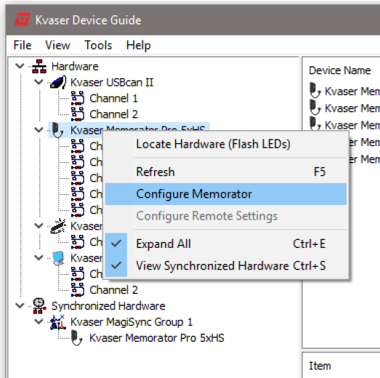Click first channel icon under virtual device
The width and height of the screenshot is (380, 378).
pyautogui.click(x=78, y=274)
